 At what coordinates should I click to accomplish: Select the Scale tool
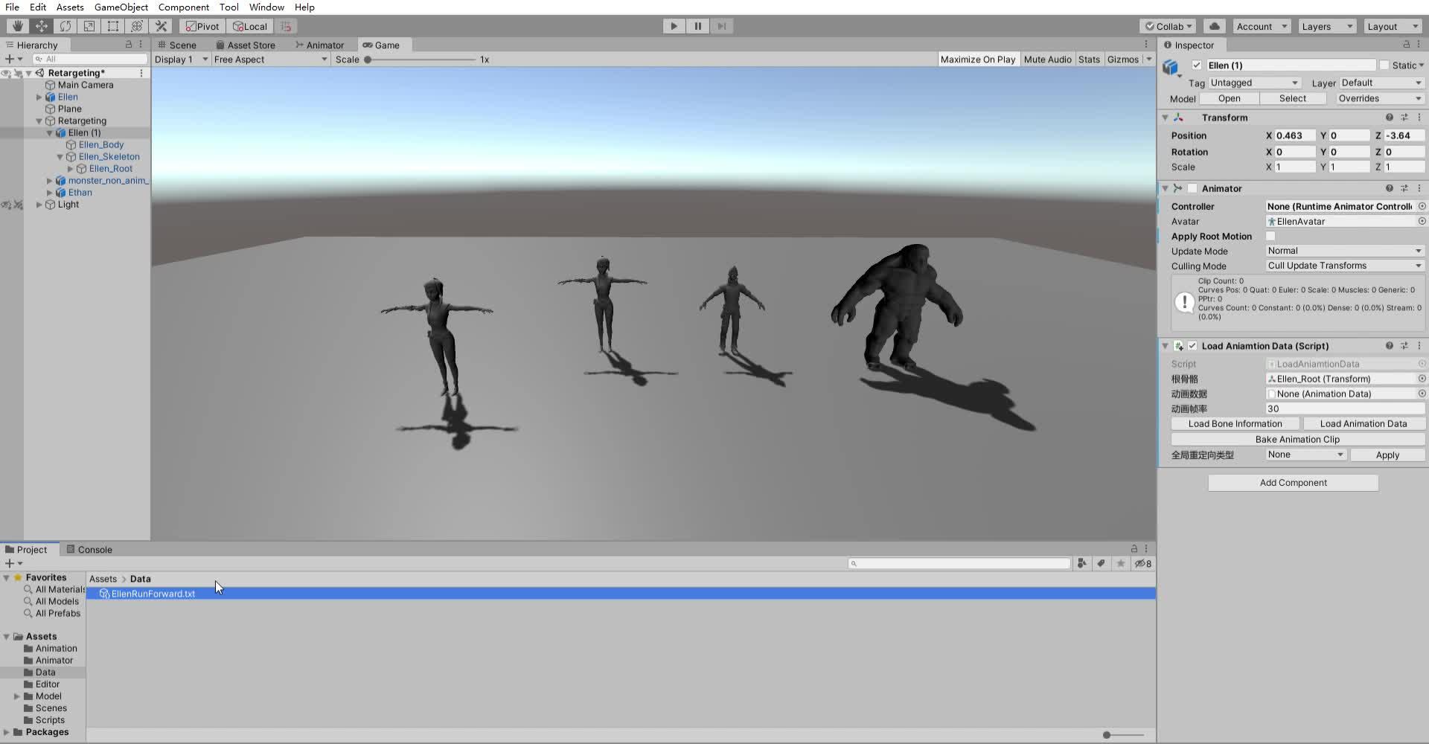point(89,26)
